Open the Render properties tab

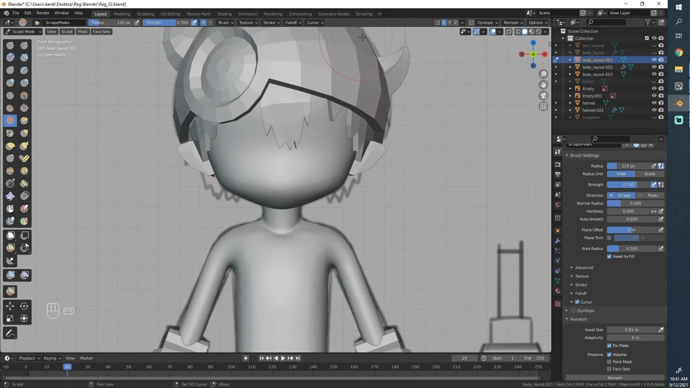click(x=558, y=164)
